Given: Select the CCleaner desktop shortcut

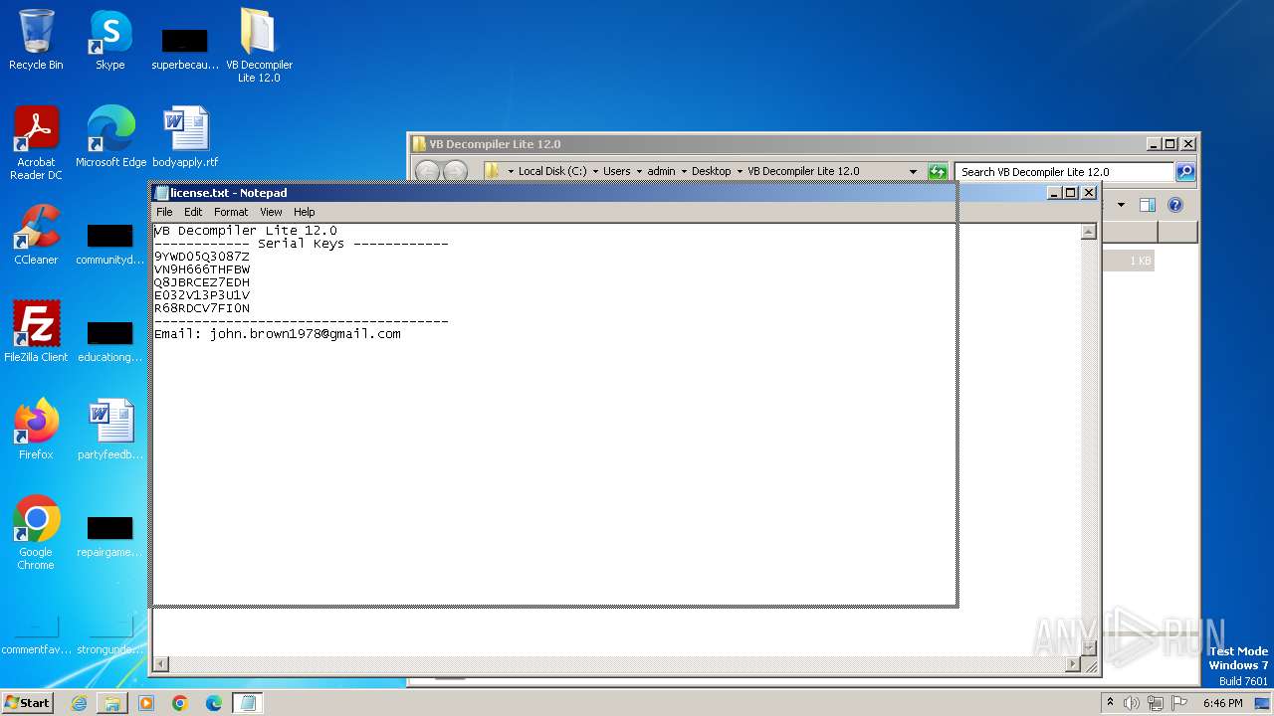Looking at the screenshot, I should pyautogui.click(x=36, y=234).
